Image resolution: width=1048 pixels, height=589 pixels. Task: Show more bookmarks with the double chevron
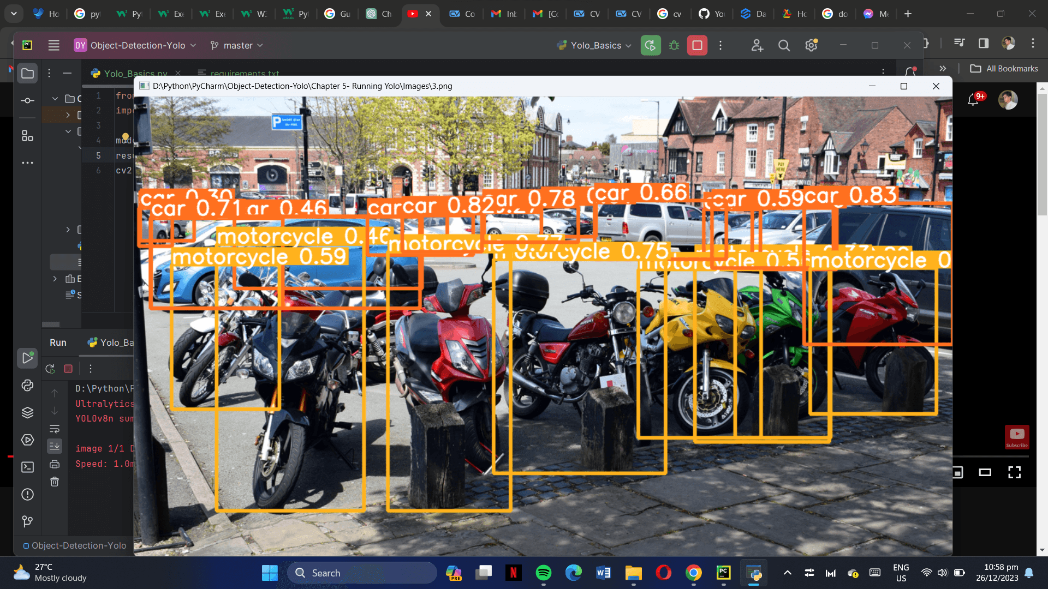point(943,69)
